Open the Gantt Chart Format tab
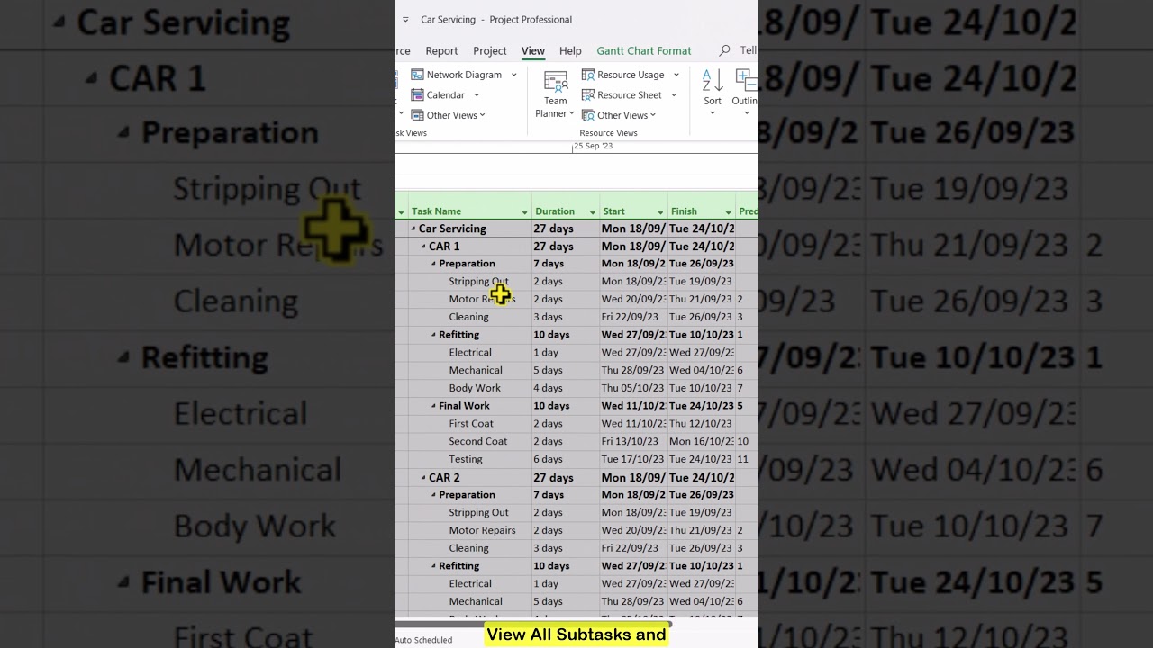The image size is (1153, 648). point(644,51)
